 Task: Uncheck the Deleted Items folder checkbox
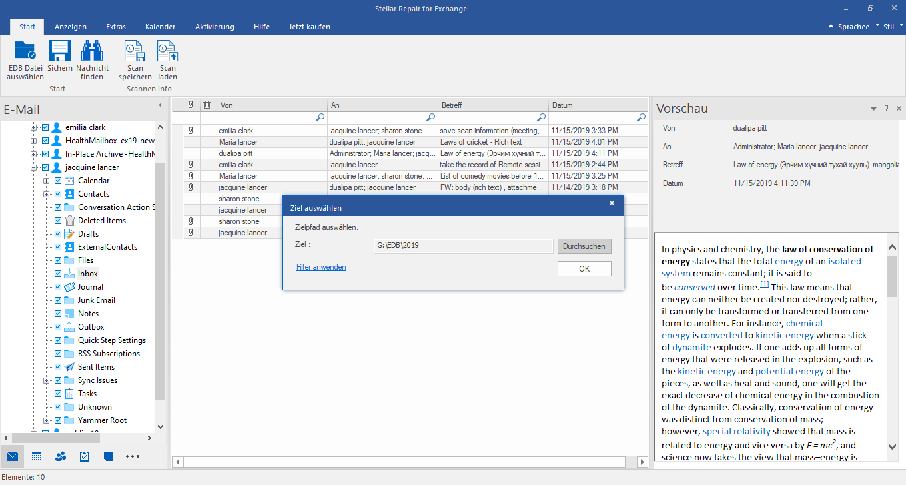pos(58,221)
